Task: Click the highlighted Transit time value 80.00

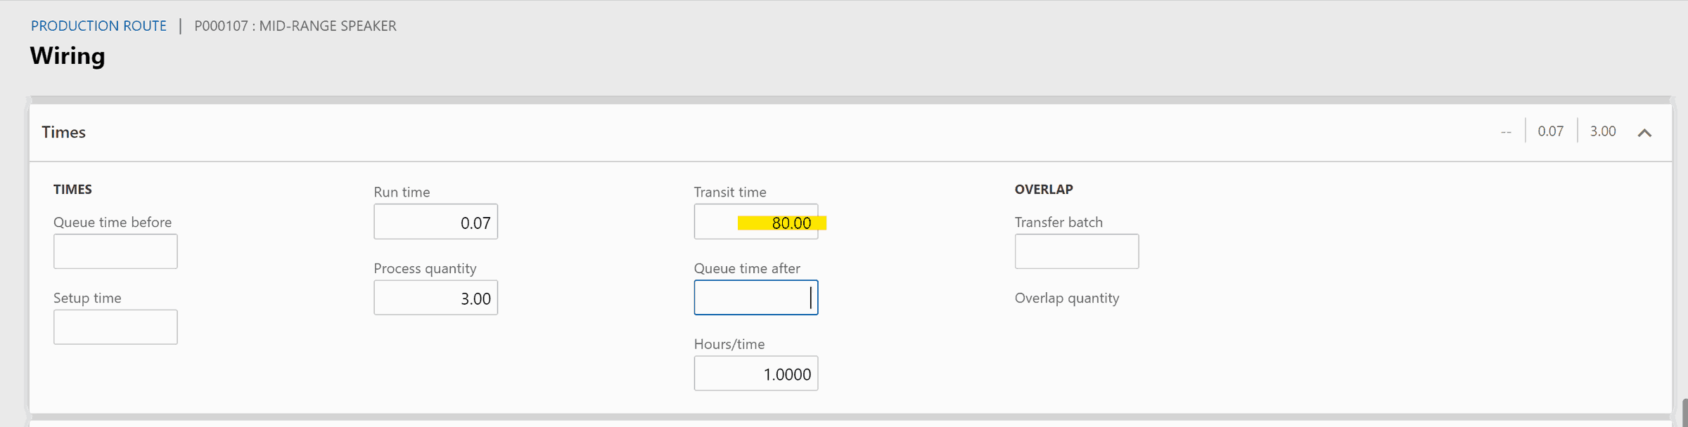Action: point(791,223)
